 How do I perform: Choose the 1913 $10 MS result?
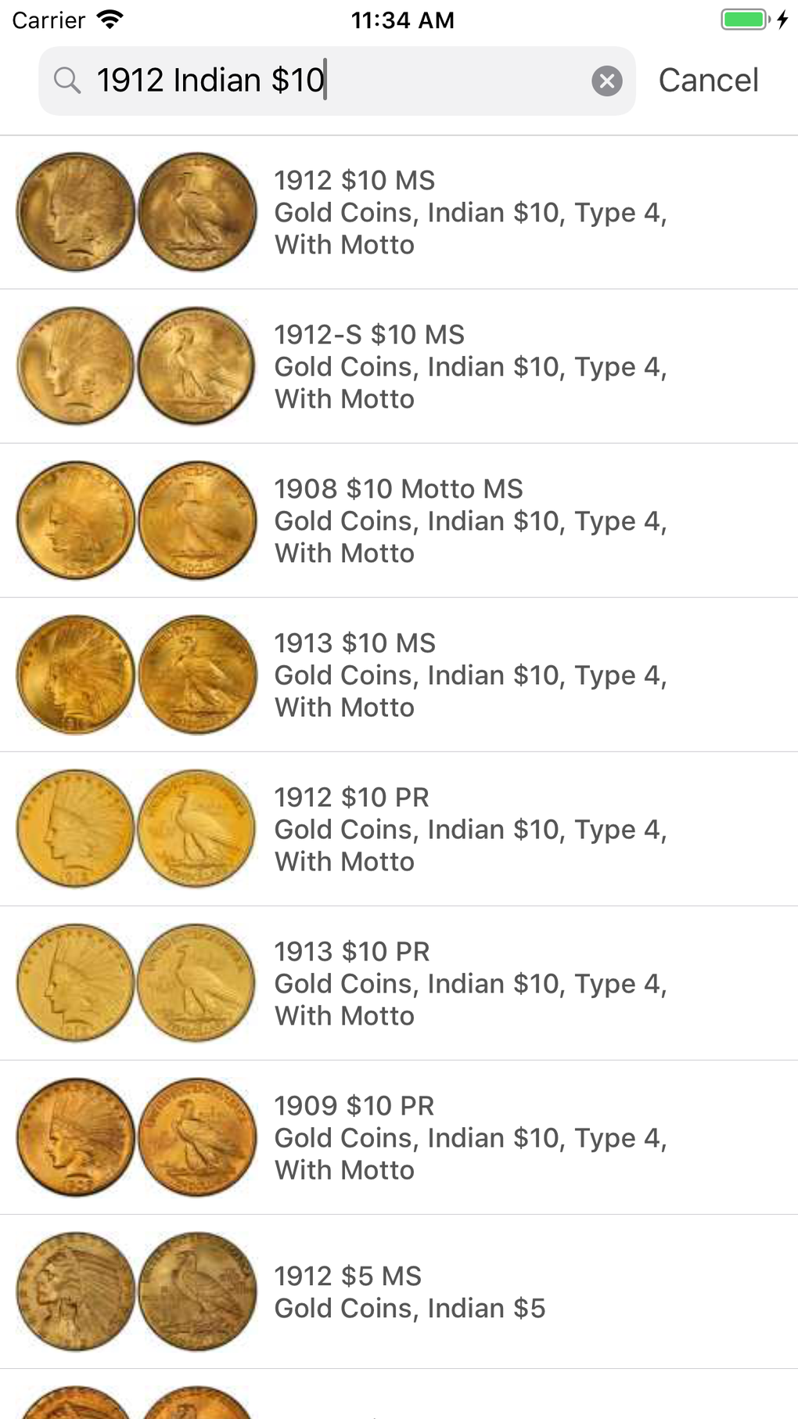coord(469,675)
